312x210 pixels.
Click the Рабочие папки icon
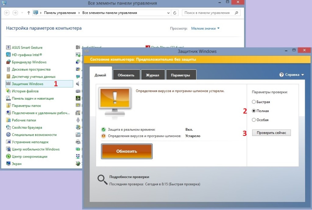pos(8,120)
